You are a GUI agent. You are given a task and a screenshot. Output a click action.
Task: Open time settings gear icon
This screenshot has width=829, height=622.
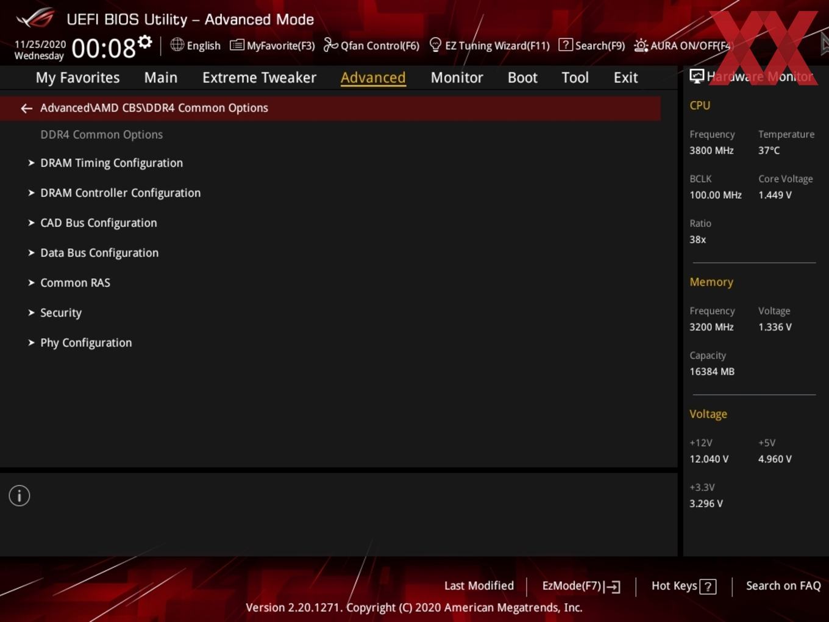[x=145, y=42]
